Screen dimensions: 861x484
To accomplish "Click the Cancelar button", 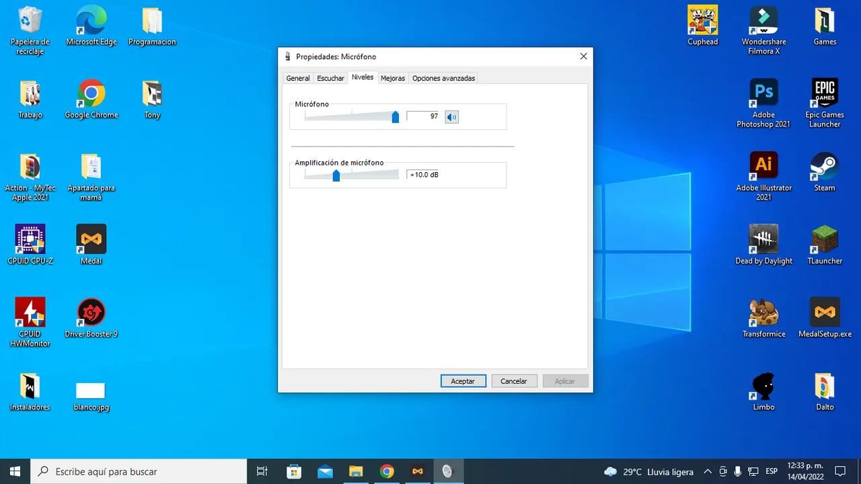I will tap(514, 381).
